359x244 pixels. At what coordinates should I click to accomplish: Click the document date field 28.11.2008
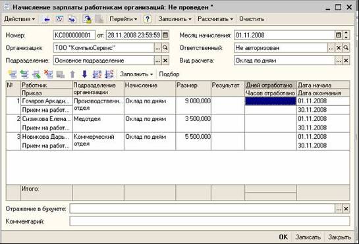(134, 36)
